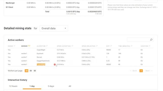The width and height of the screenshot is (163, 91).
Task: Click the 0.27 kH/s speed value
Action: click(60, 50)
